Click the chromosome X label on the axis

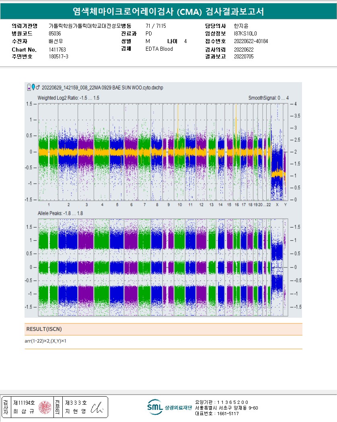[277, 205]
